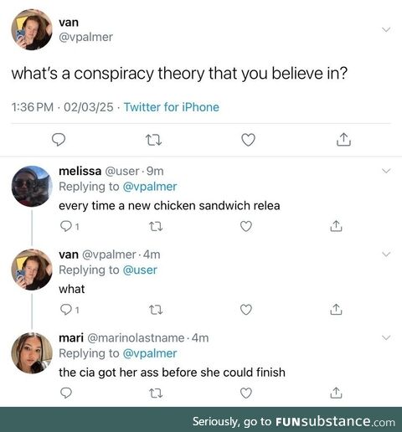402x432 pixels.
Task: Share van's main conspiracy theory tweet
Action: 343,140
